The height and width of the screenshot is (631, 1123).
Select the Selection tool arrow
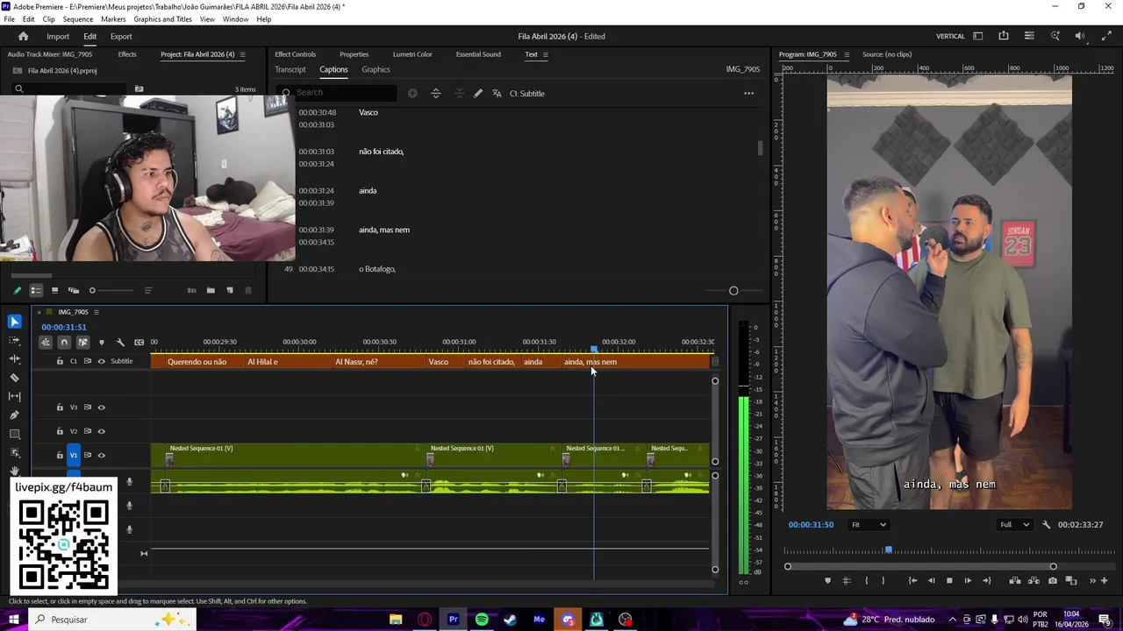(x=14, y=322)
